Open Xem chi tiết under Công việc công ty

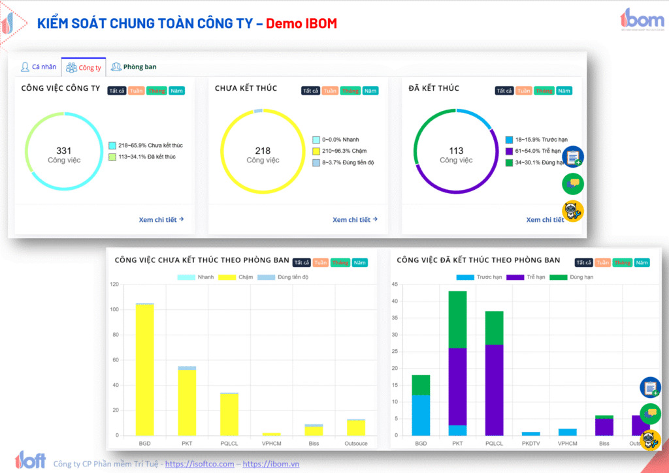pos(161,220)
